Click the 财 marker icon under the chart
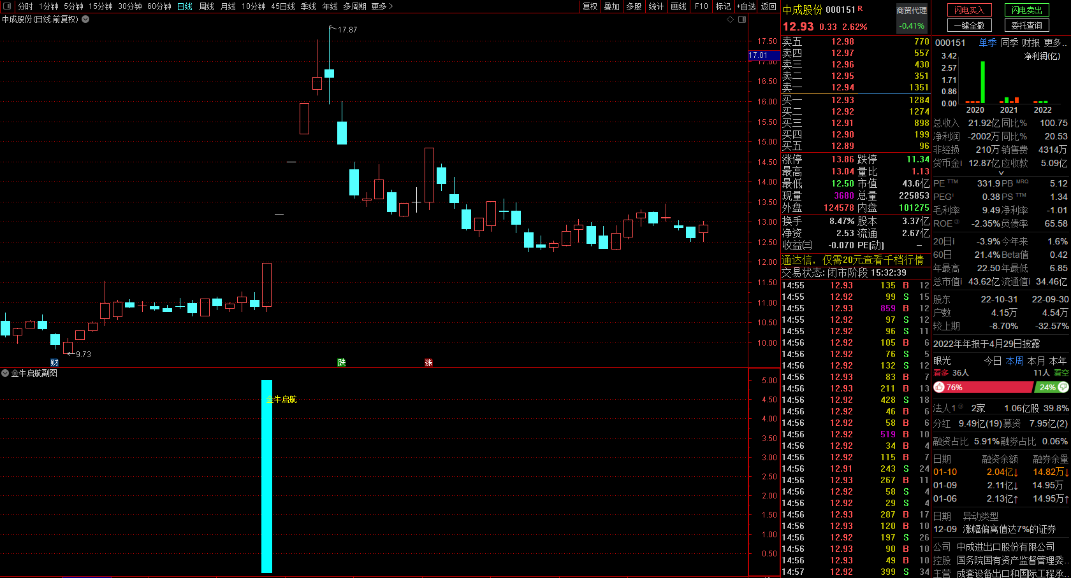This screenshot has height=578, width=1071. (55, 363)
